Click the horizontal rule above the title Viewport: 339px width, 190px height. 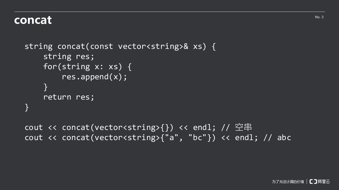pyautogui.click(x=170, y=12)
